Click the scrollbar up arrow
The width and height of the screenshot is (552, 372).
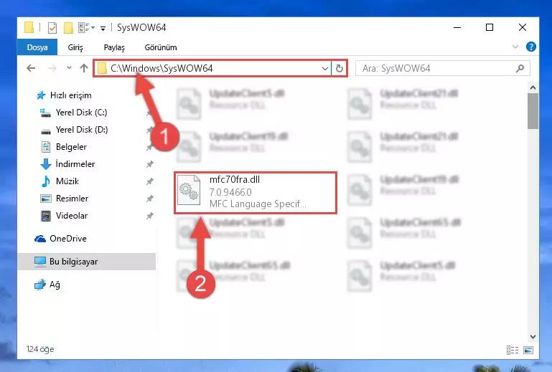click(533, 87)
